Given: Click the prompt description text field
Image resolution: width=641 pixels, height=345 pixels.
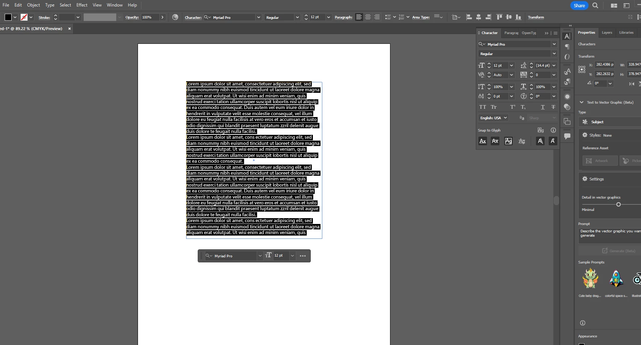Looking at the screenshot, I should pos(609,236).
